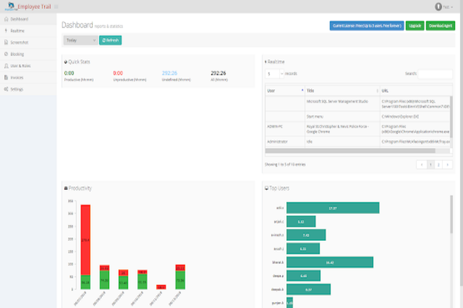The width and height of the screenshot is (463, 308).
Task: Toggle sidebar with the hamburger menu icon
Action: (56, 7)
